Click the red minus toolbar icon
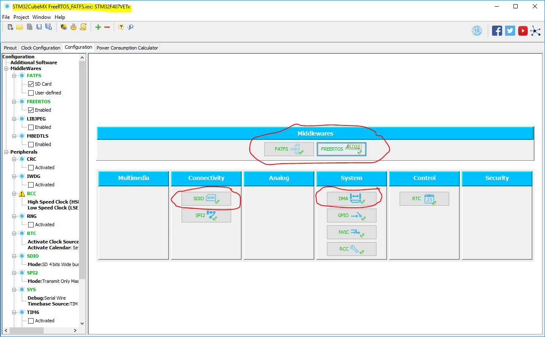This screenshot has width=545, height=337. tap(107, 27)
